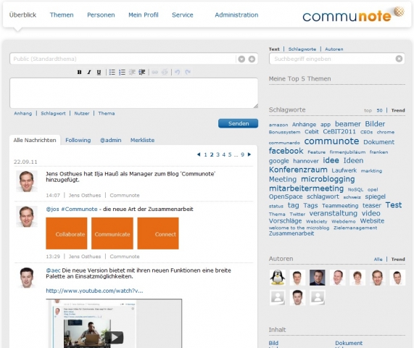Click the Thema link below editor
The width and height of the screenshot is (414, 348).
click(107, 113)
